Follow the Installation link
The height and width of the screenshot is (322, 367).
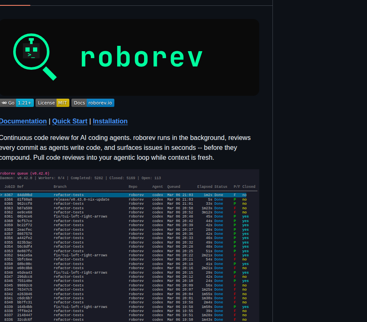(x=110, y=121)
